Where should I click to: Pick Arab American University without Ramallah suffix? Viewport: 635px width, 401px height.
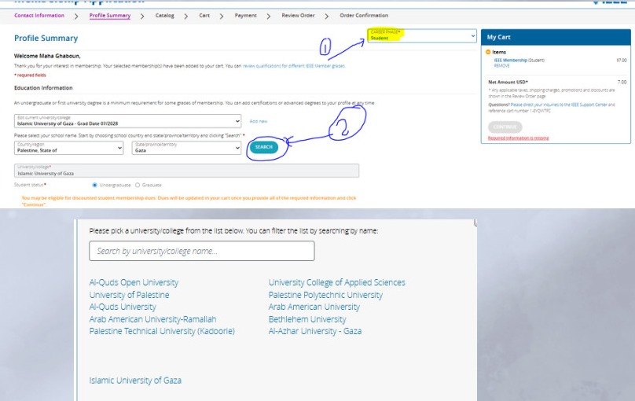coord(314,307)
